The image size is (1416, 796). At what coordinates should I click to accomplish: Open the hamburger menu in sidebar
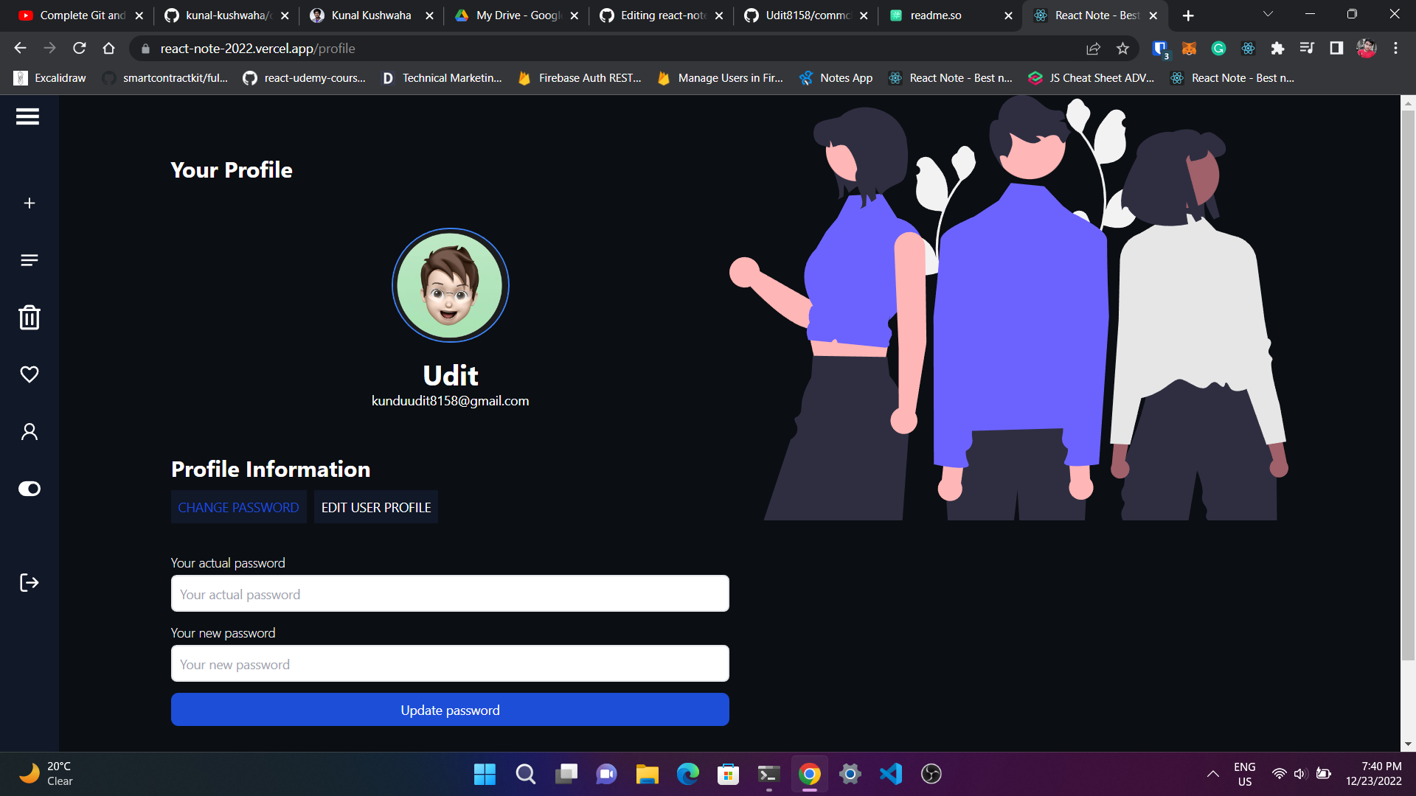point(28,116)
